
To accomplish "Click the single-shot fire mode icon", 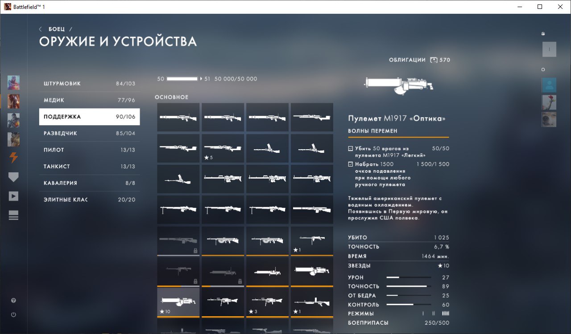I will tap(423, 314).
